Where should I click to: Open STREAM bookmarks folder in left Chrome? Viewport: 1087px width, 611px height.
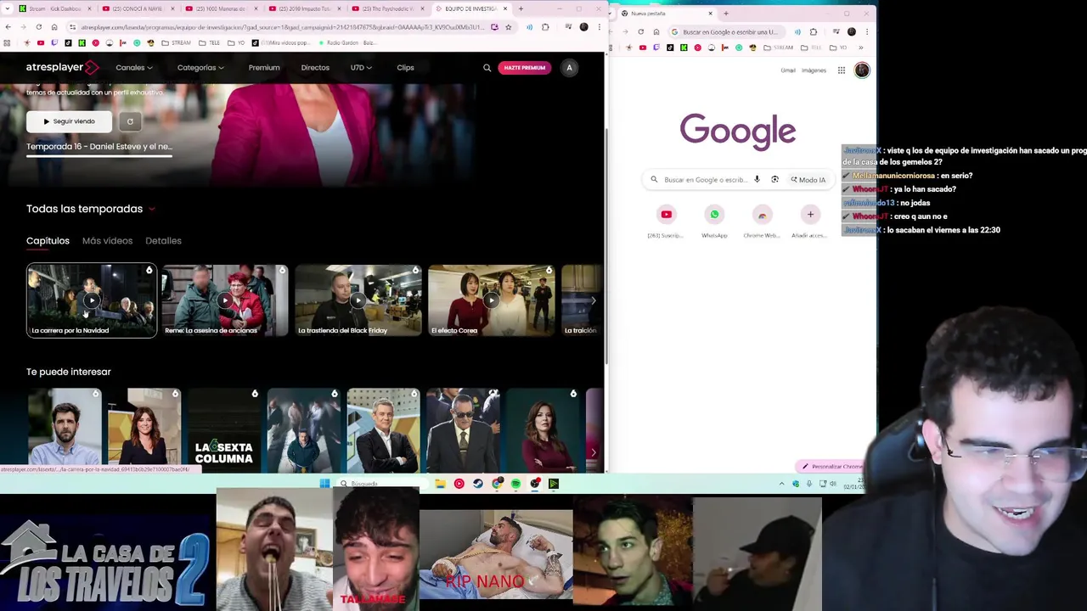coord(177,42)
